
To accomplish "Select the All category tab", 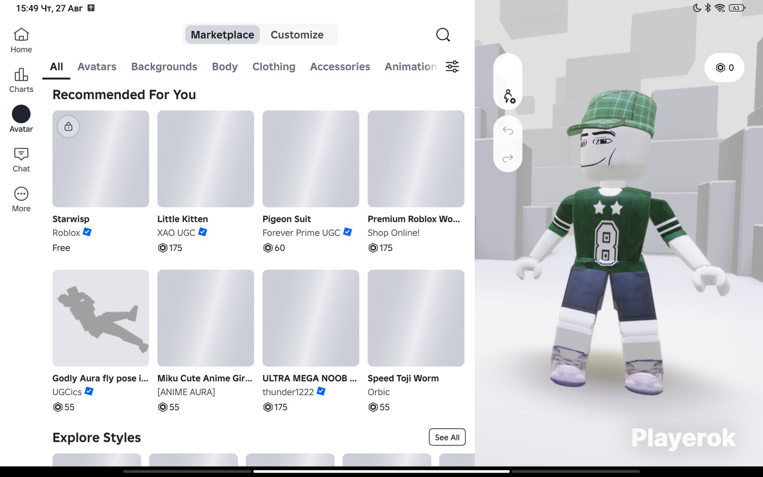I will click(x=56, y=67).
